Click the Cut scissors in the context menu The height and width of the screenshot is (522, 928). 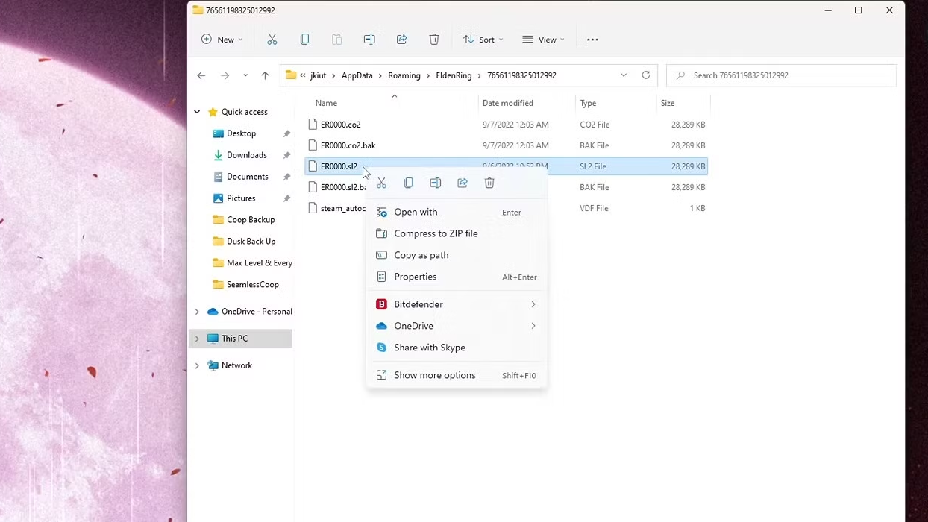pos(381,183)
